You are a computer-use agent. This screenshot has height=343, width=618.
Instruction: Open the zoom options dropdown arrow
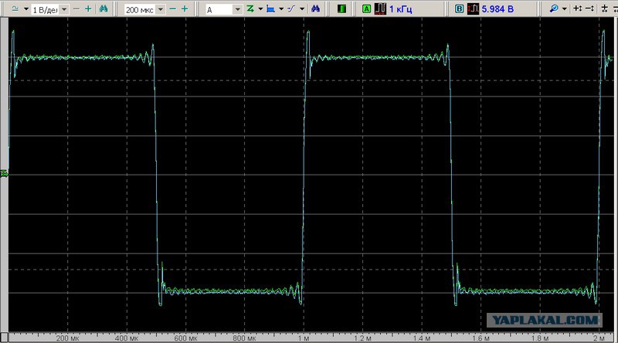coord(565,8)
